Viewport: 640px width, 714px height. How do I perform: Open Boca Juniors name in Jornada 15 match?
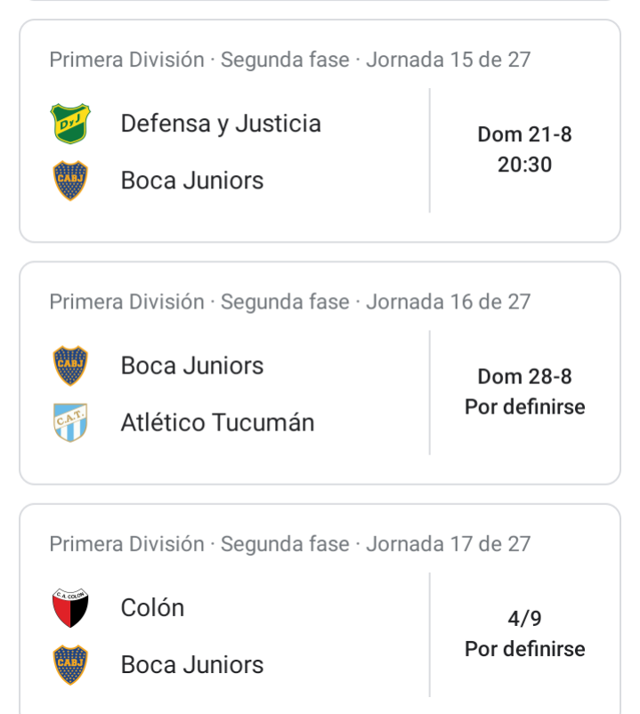(192, 181)
